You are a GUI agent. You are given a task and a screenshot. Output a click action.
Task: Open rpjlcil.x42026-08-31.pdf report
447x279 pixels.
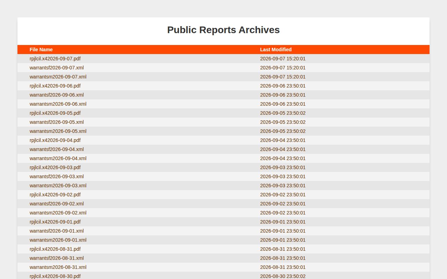tap(55, 249)
